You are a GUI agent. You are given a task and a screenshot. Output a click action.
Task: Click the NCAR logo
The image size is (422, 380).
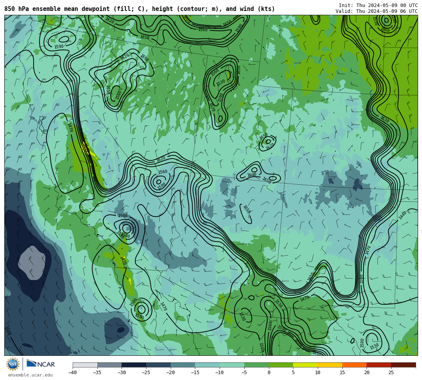coord(41,364)
